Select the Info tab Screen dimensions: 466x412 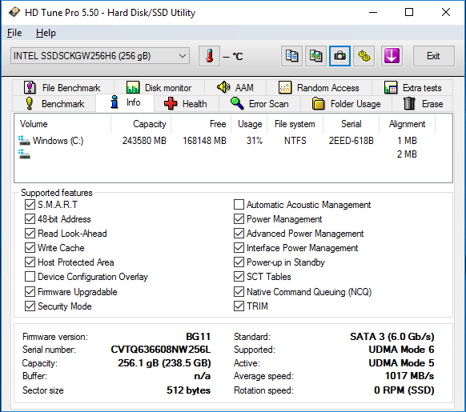tap(125, 102)
